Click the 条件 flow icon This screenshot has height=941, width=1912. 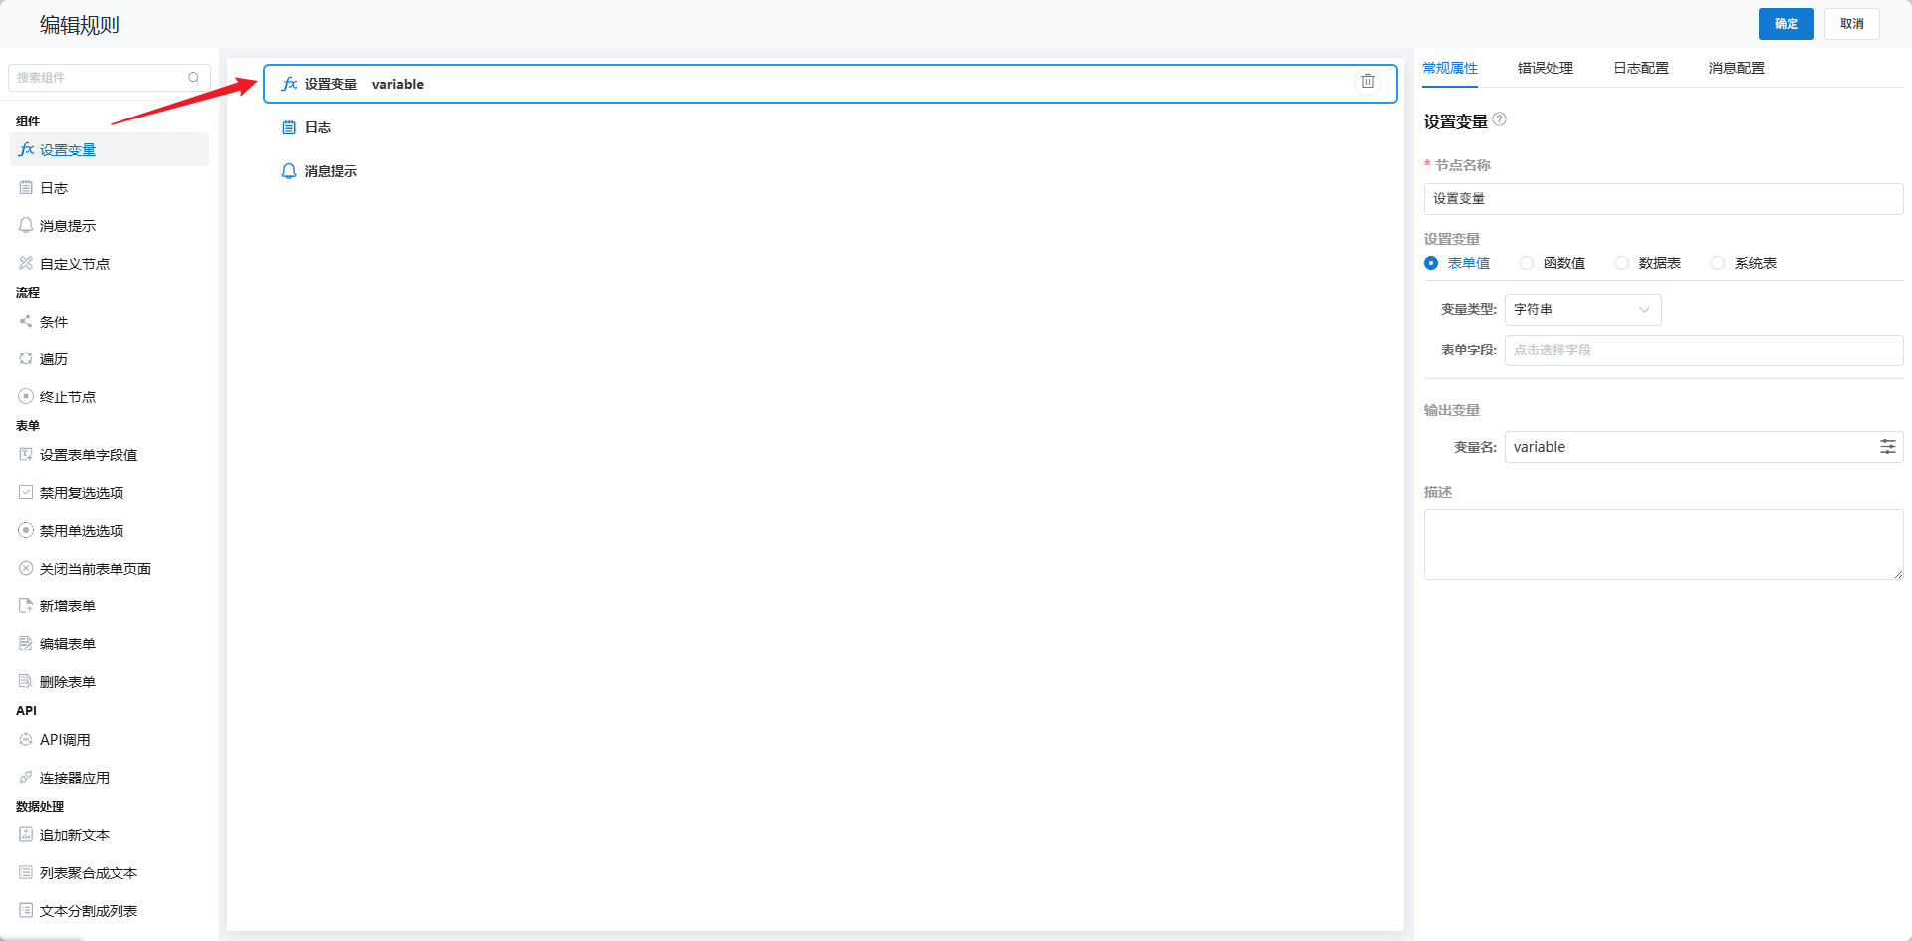[26, 321]
